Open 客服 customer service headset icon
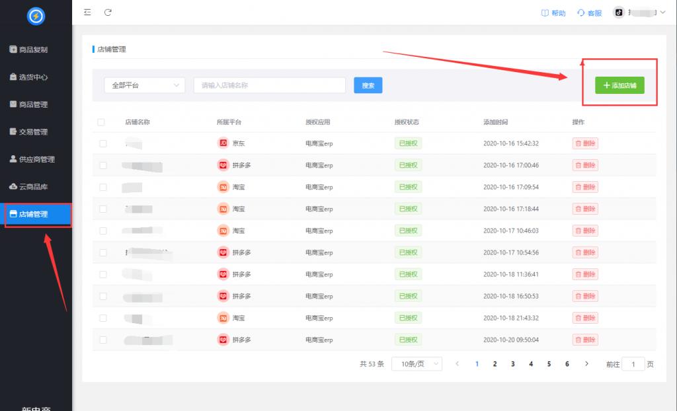 tap(581, 13)
